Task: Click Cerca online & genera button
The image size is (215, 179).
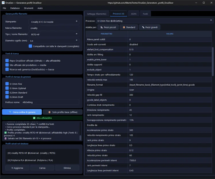Action: pos(22,112)
